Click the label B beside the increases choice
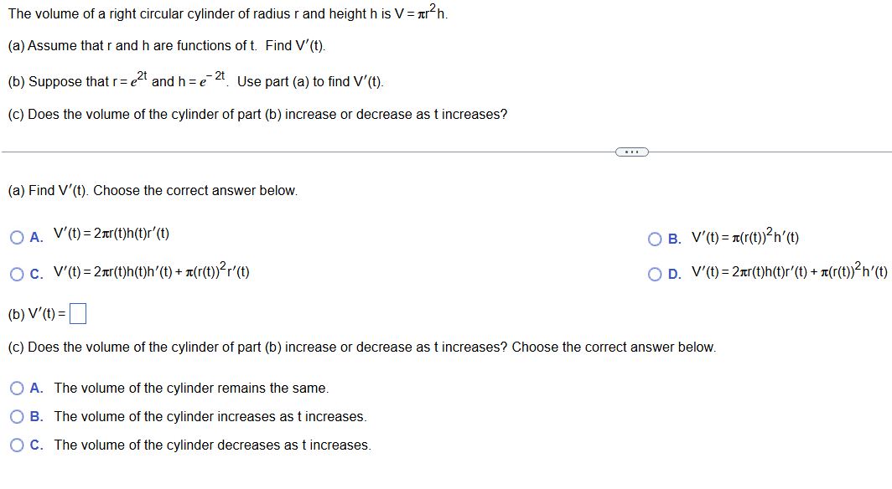This screenshot has width=892, height=489. click(34, 416)
